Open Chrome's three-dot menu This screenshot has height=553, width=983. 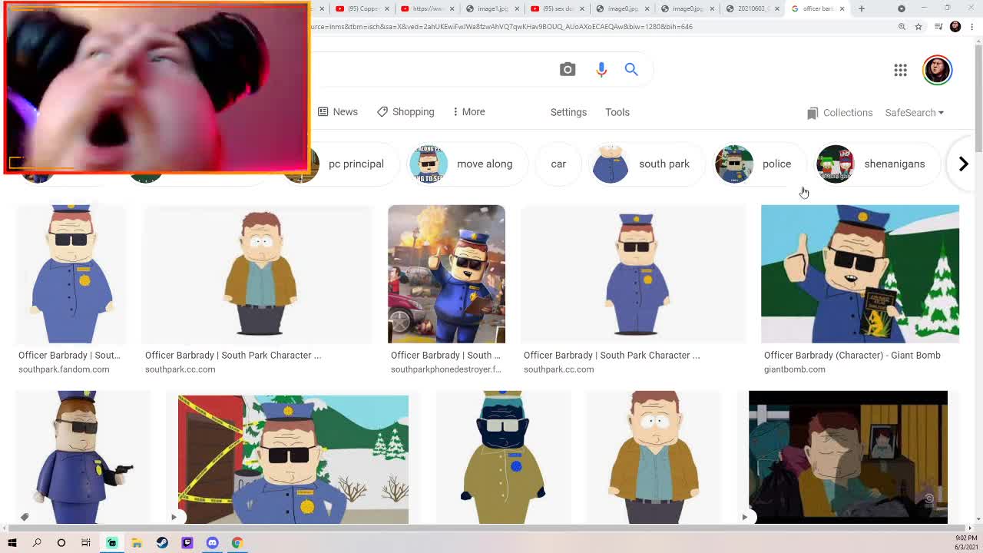[972, 27]
